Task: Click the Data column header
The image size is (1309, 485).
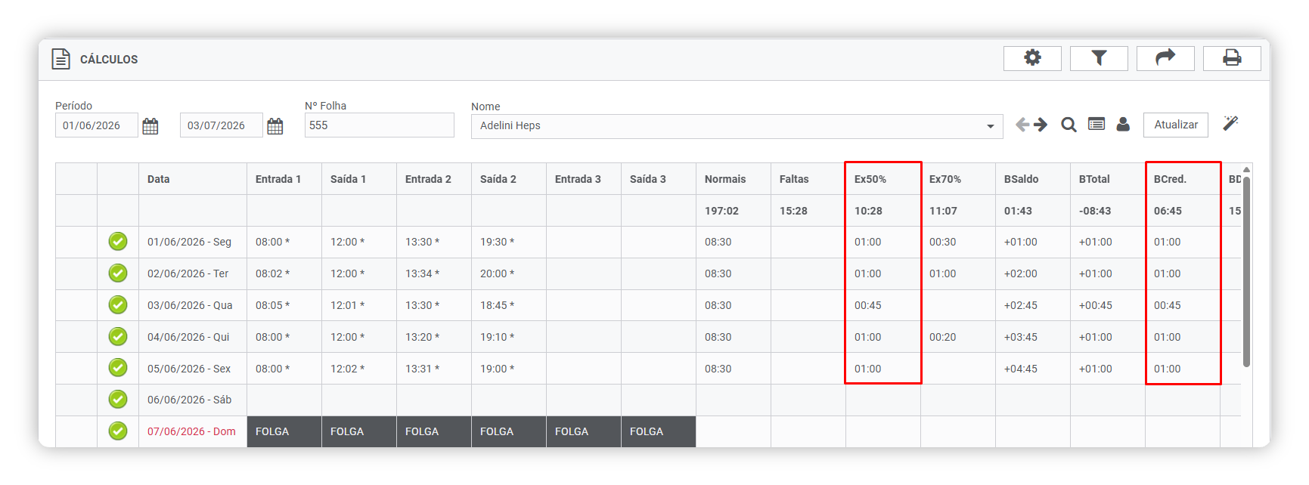Action: point(193,179)
